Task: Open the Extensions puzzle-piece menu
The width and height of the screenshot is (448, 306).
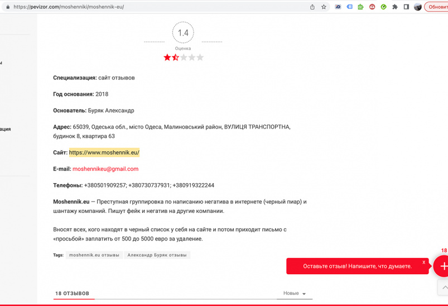Action: click(x=395, y=7)
